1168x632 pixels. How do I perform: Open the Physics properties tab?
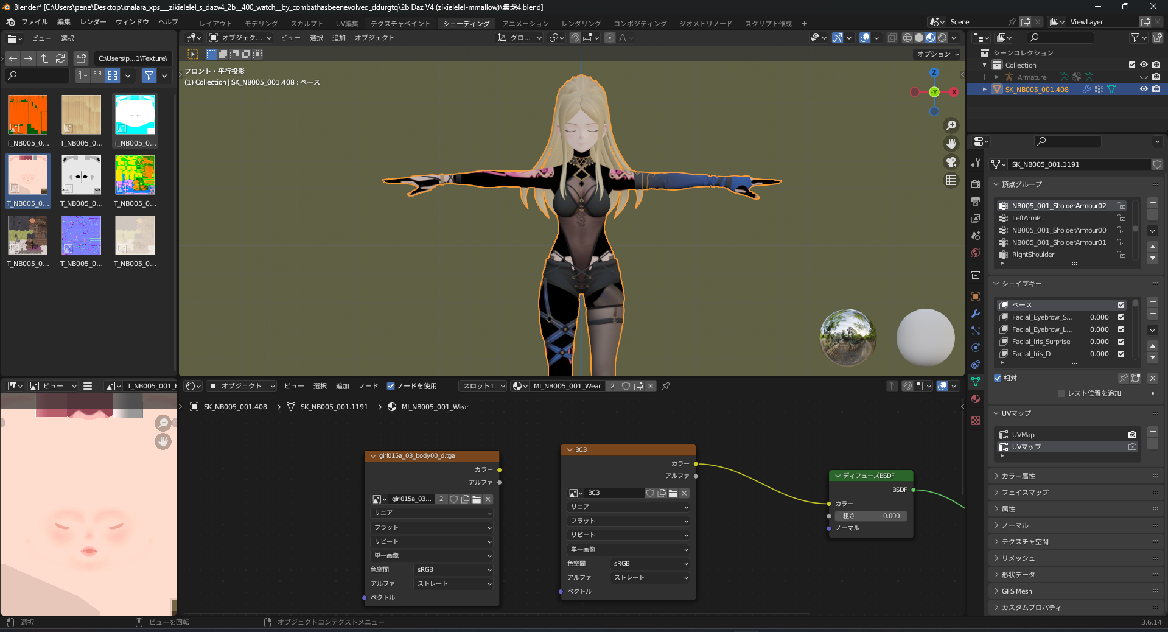(976, 348)
